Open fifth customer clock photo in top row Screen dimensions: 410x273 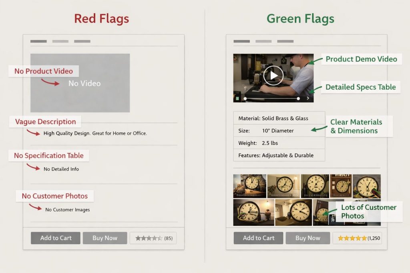(367, 186)
